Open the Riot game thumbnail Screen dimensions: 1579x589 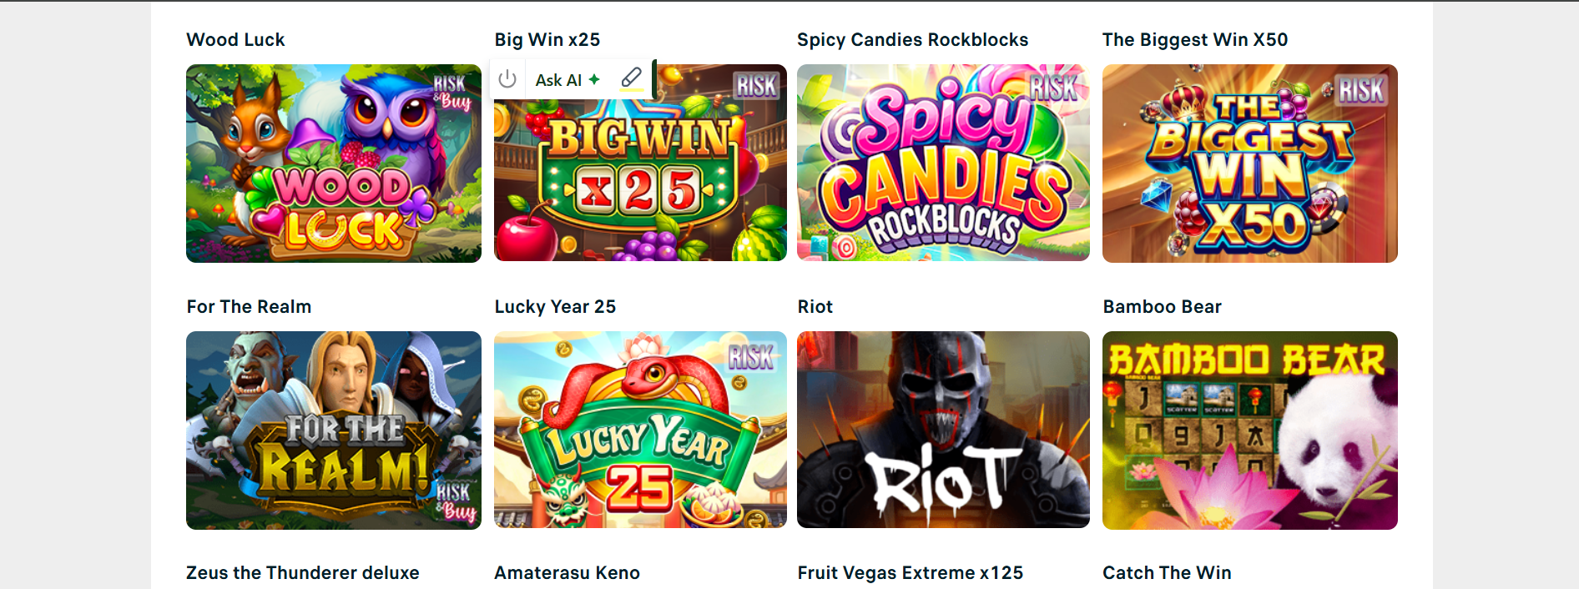click(x=943, y=430)
